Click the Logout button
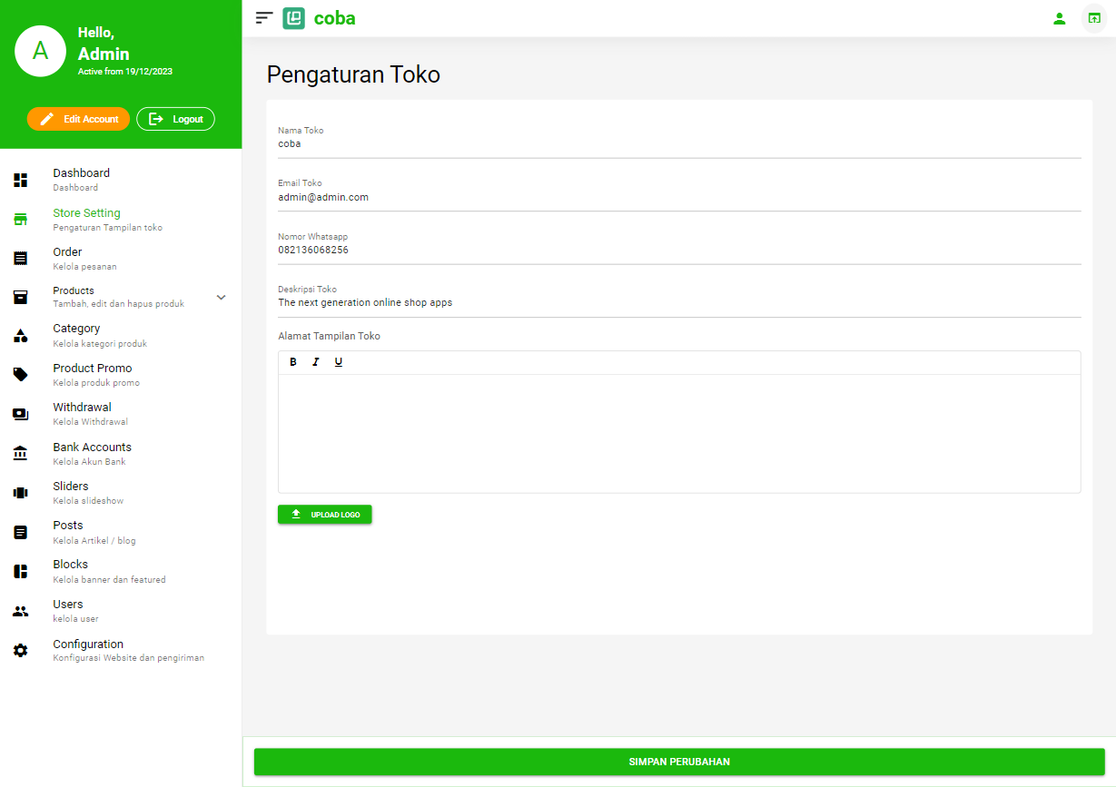The height and width of the screenshot is (787, 1116). 175,119
